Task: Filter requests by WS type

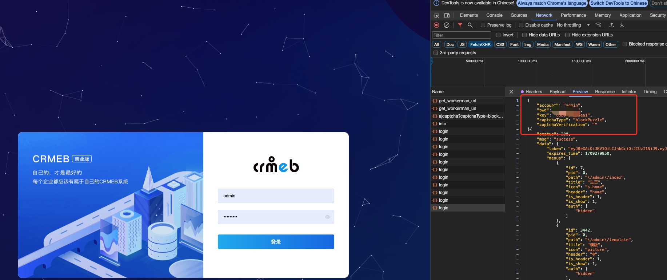Action: point(579,44)
